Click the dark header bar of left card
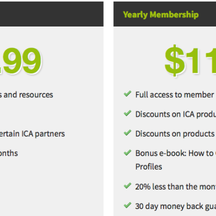 [x=52, y=14]
